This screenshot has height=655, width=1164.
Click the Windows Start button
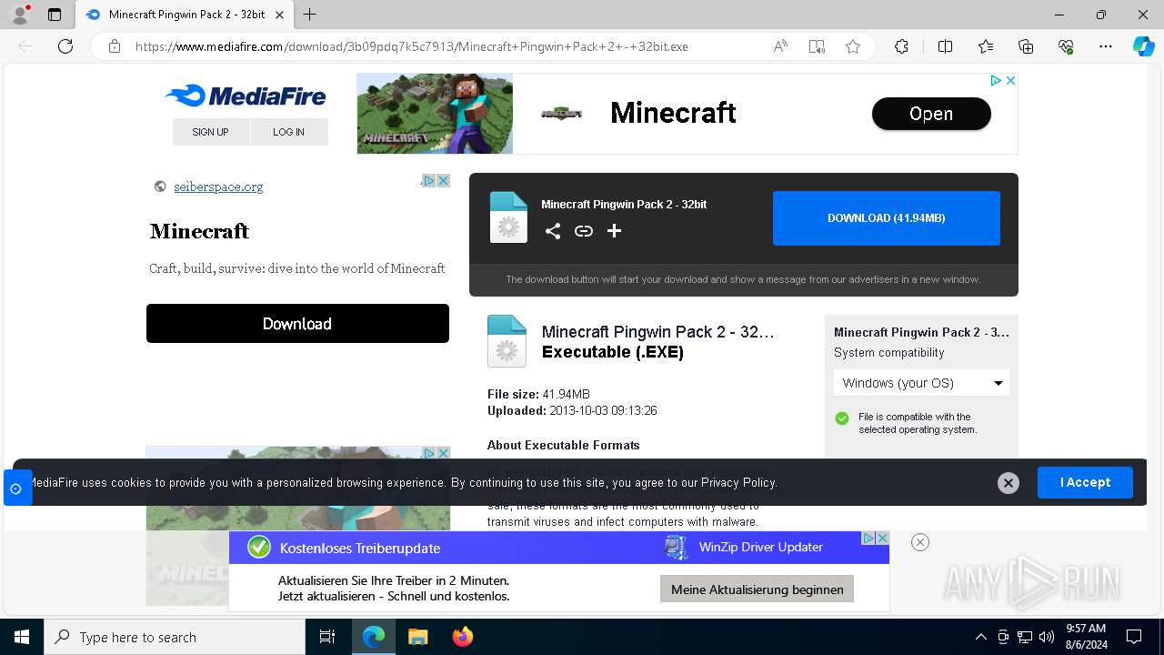22,637
